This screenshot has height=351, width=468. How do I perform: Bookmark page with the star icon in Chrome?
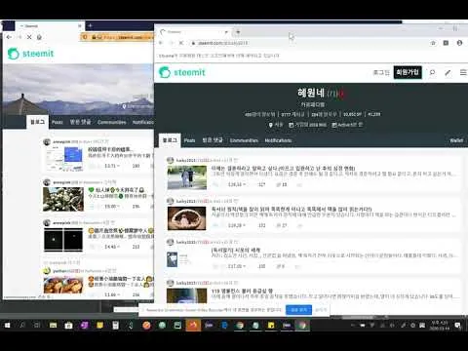433,43
